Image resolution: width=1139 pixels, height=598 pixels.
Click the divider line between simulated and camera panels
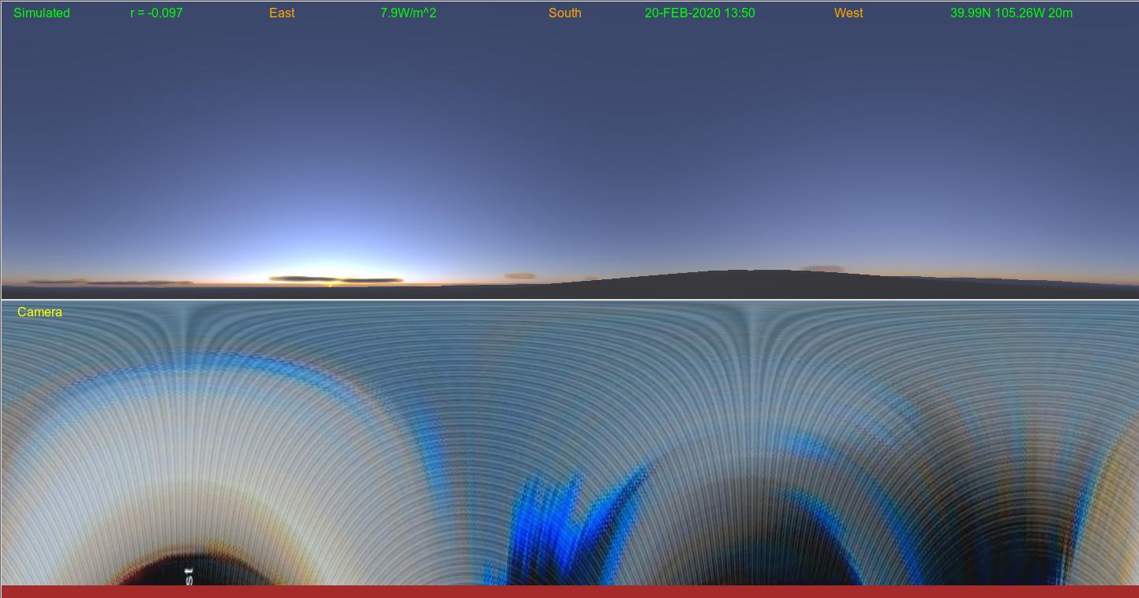point(569,300)
